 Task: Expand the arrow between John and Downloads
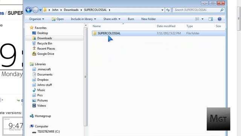pyautogui.click(x=61, y=10)
